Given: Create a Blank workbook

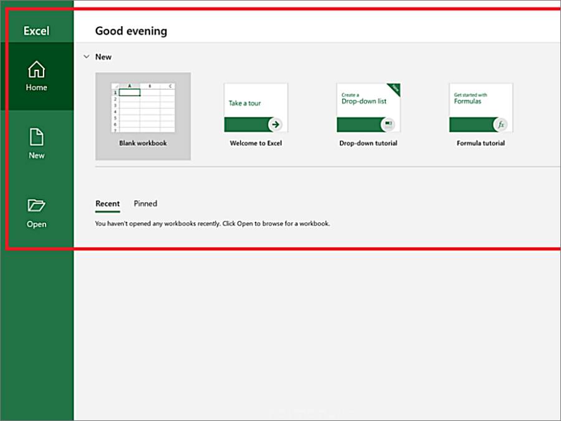Looking at the screenshot, I should [143, 116].
